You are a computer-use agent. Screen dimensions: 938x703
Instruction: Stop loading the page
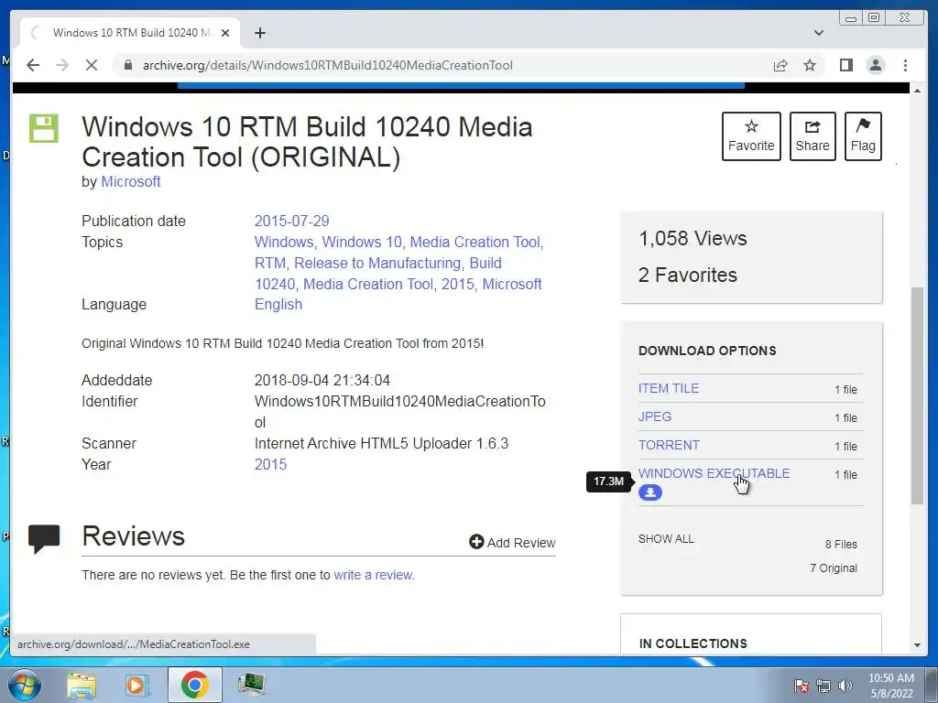click(x=92, y=65)
